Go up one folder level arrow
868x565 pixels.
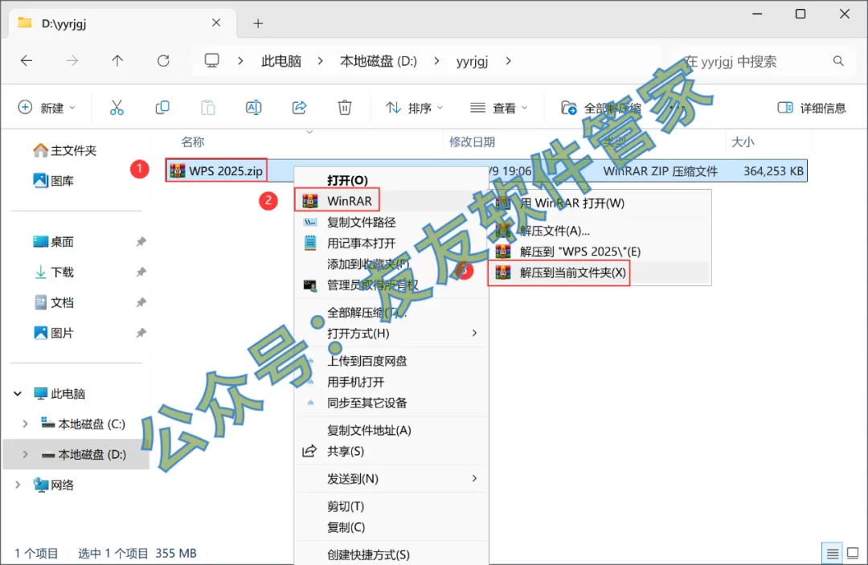pos(117,61)
